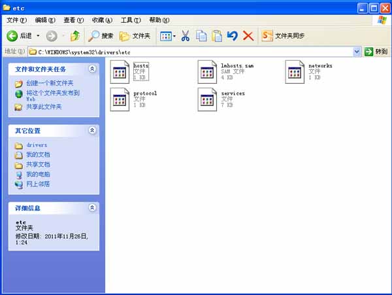Click 将这个文件夹发布到 Web link

[x=53, y=95]
